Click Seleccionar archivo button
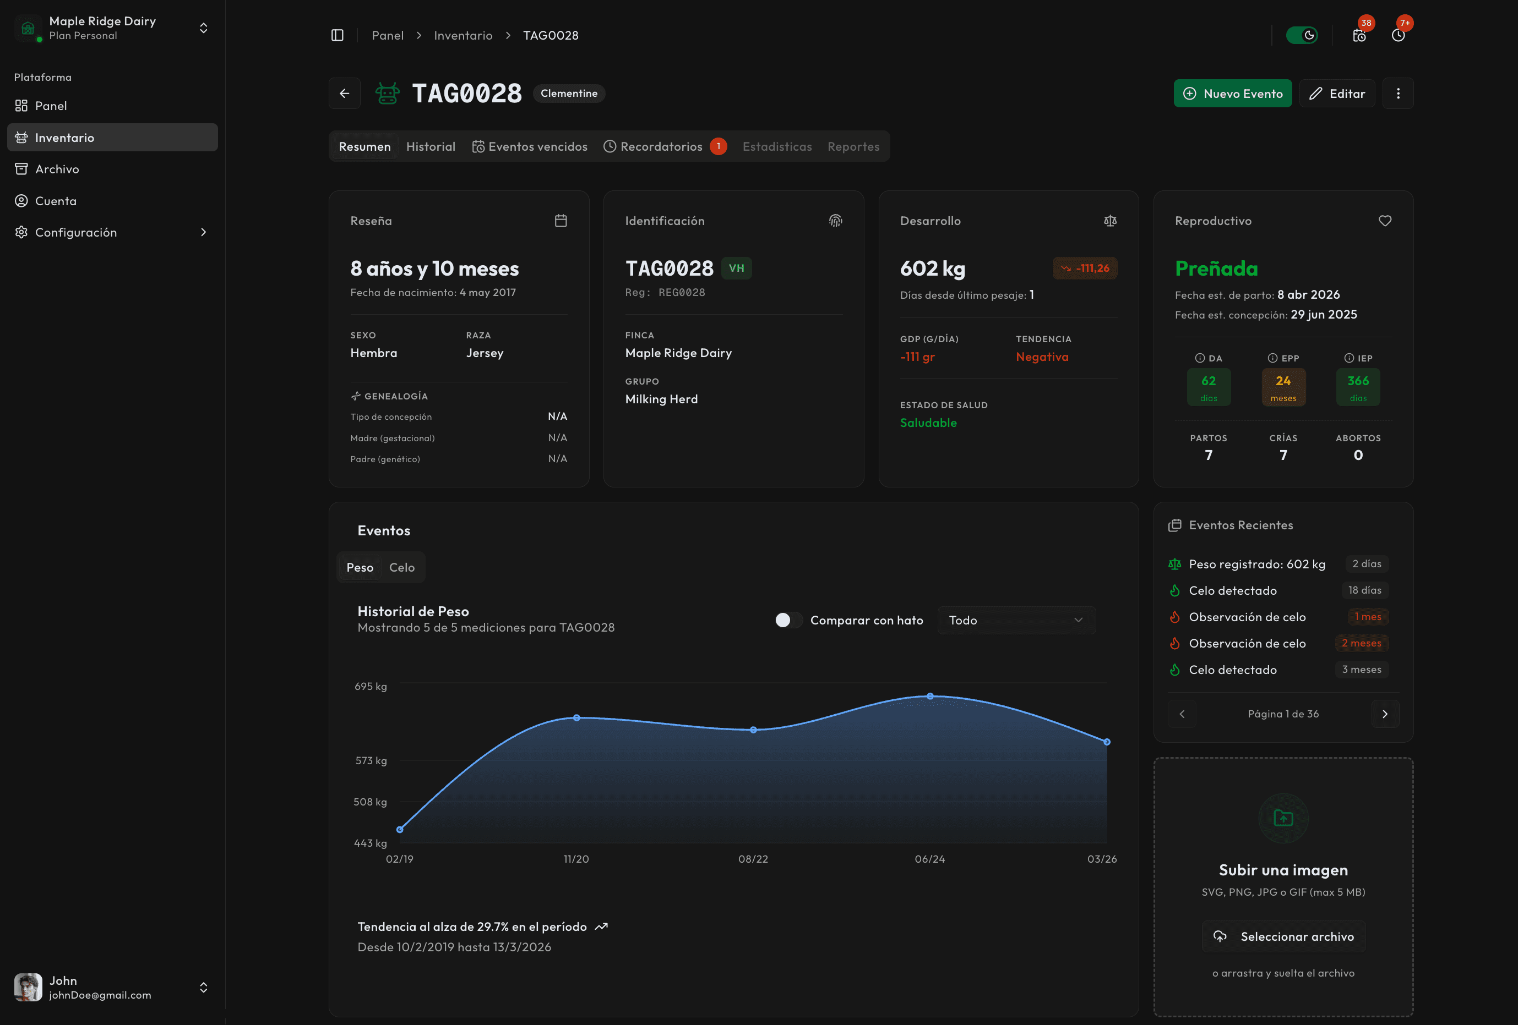 coord(1283,936)
